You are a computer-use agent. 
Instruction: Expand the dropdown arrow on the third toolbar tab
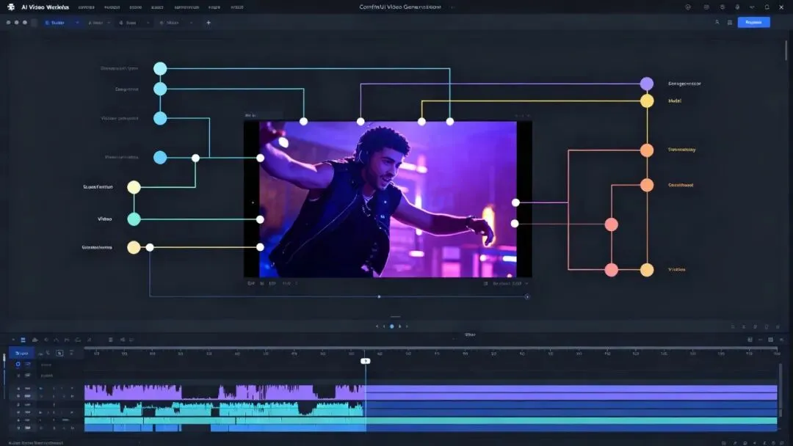click(148, 23)
